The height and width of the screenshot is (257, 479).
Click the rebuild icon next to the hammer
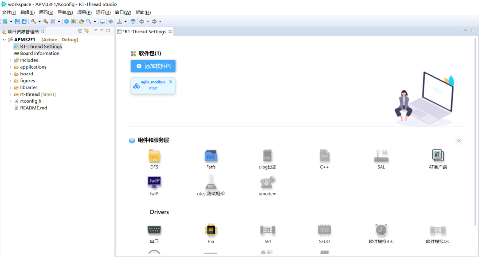pos(46,21)
